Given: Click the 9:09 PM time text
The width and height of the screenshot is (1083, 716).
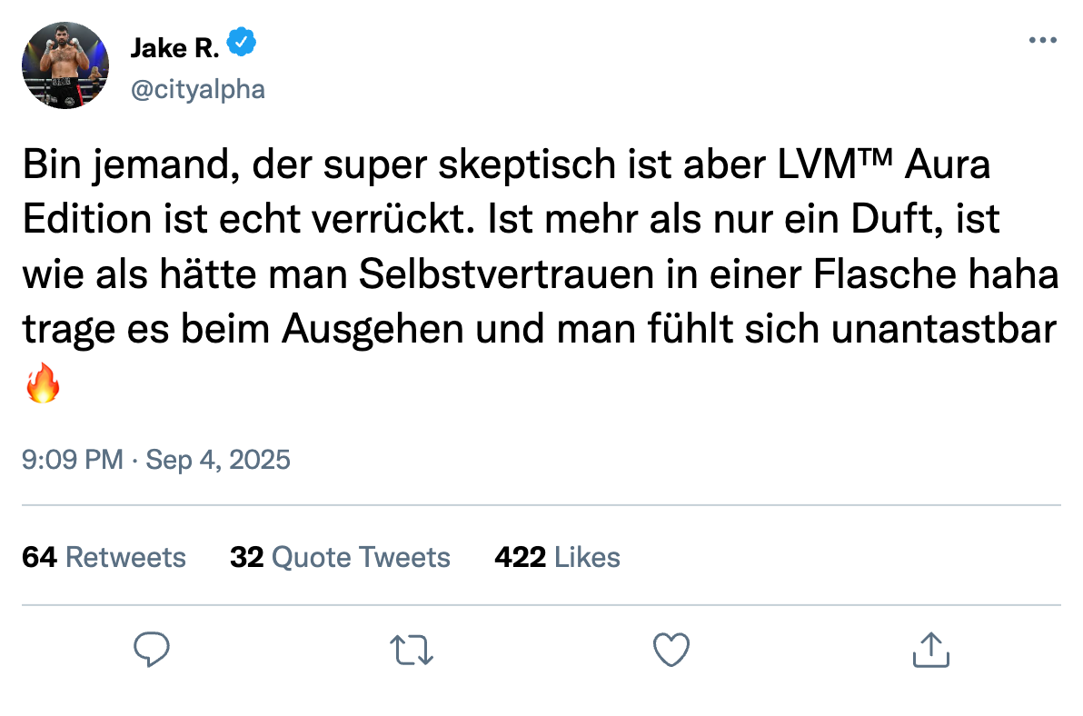Looking at the screenshot, I should click(73, 460).
